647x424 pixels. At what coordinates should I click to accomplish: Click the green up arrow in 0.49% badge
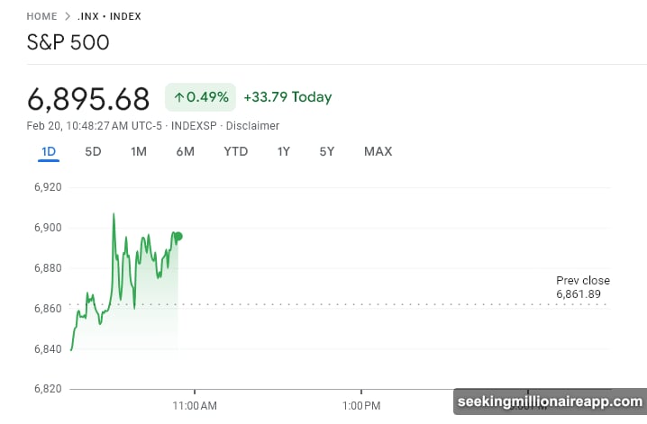pos(178,97)
